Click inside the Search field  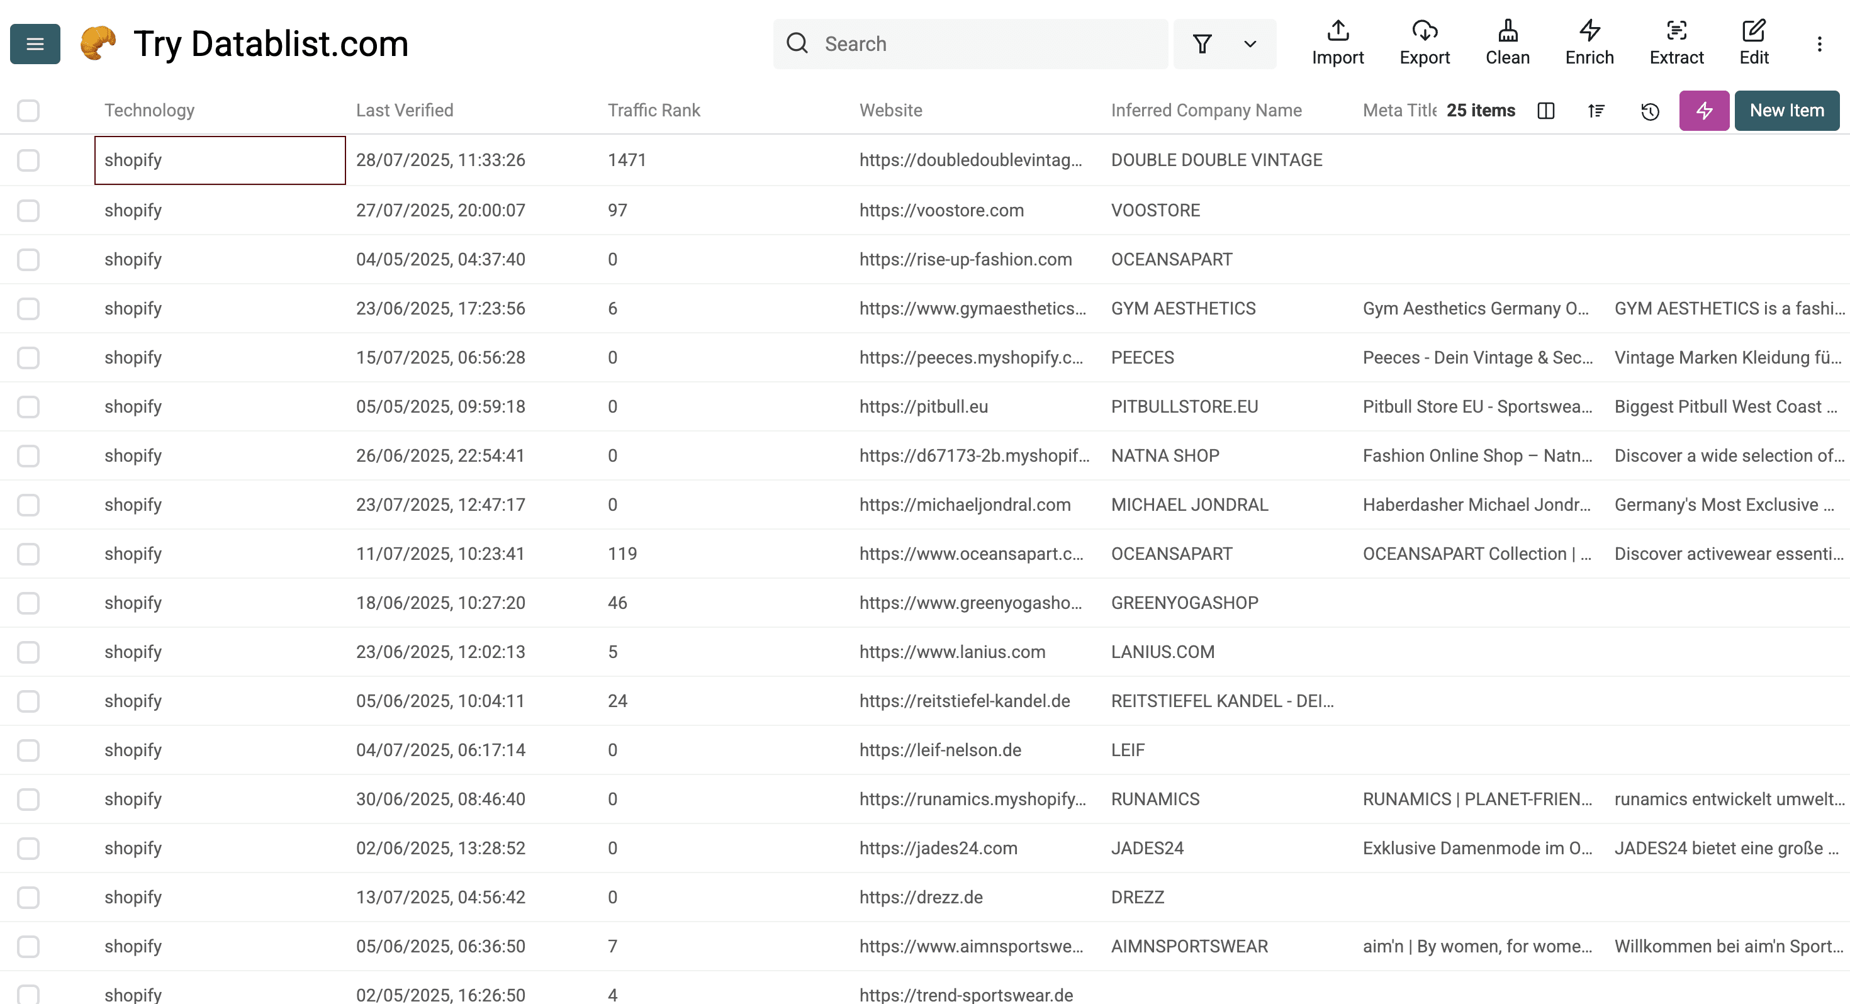[x=970, y=44]
